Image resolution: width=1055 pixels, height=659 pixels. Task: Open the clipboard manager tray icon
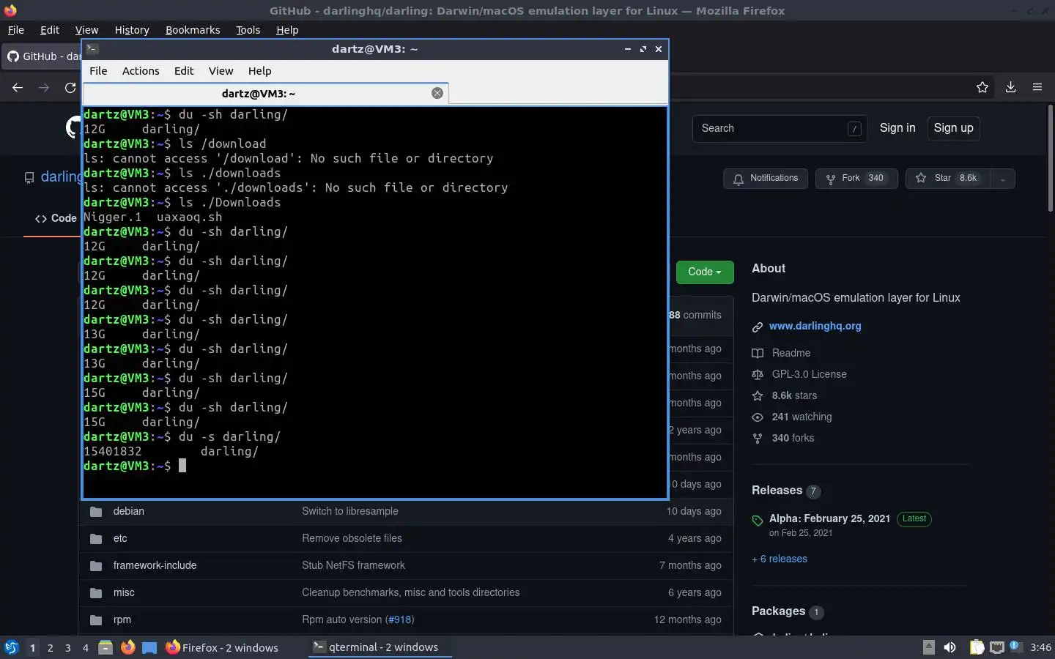click(x=977, y=647)
